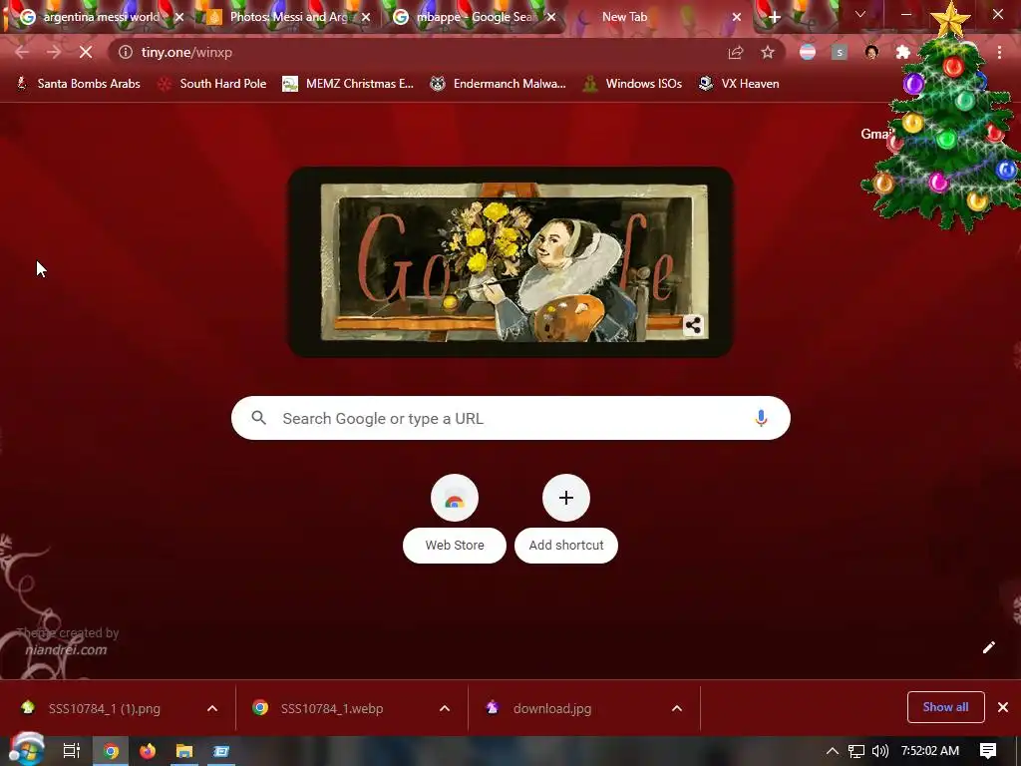The image size is (1021, 766).
Task: Show all downloads
Action: [x=945, y=707]
